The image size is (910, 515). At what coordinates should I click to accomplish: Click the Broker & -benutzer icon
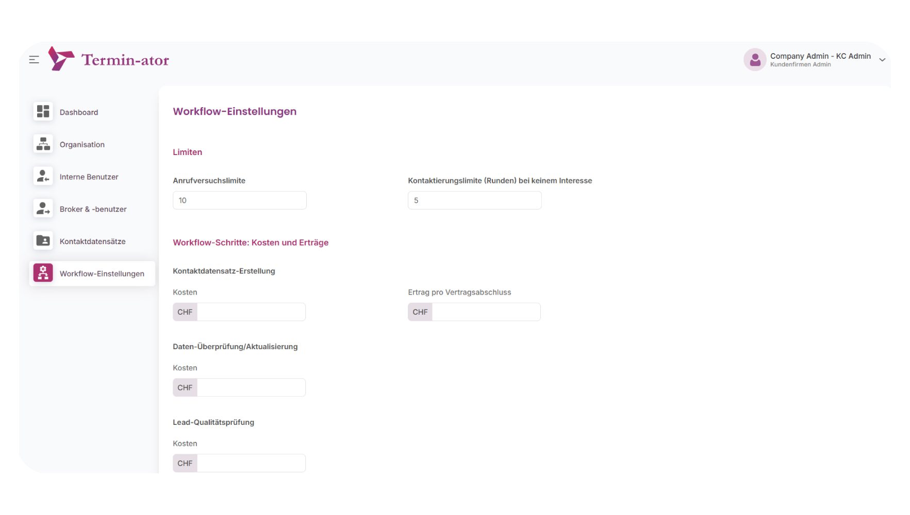[x=43, y=209]
